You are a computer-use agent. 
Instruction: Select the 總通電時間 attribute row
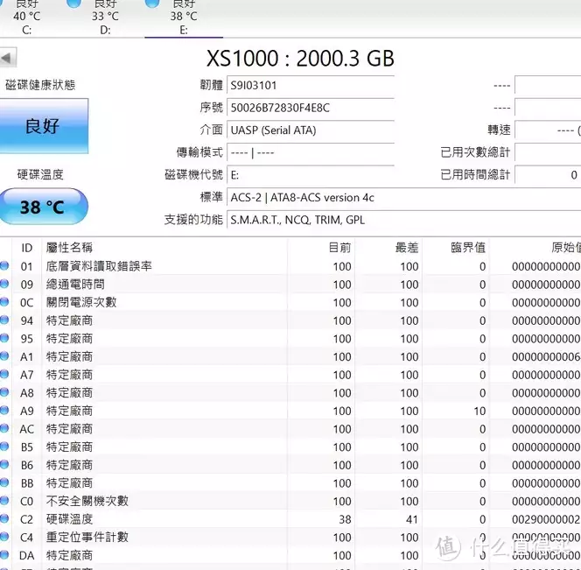(290, 284)
